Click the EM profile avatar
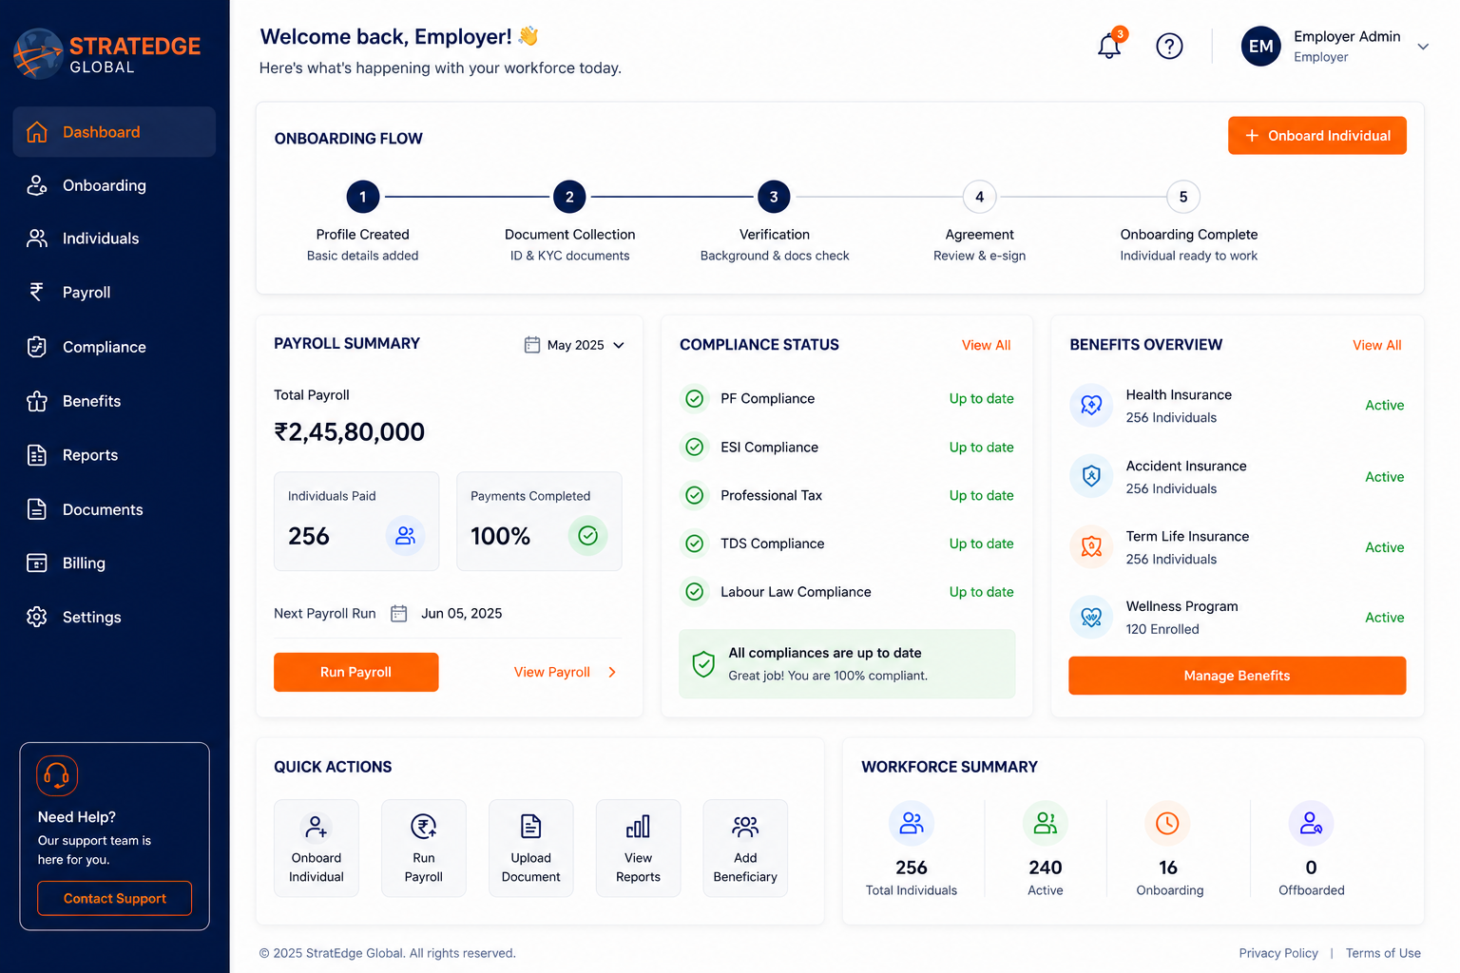The width and height of the screenshot is (1460, 973). click(x=1260, y=46)
